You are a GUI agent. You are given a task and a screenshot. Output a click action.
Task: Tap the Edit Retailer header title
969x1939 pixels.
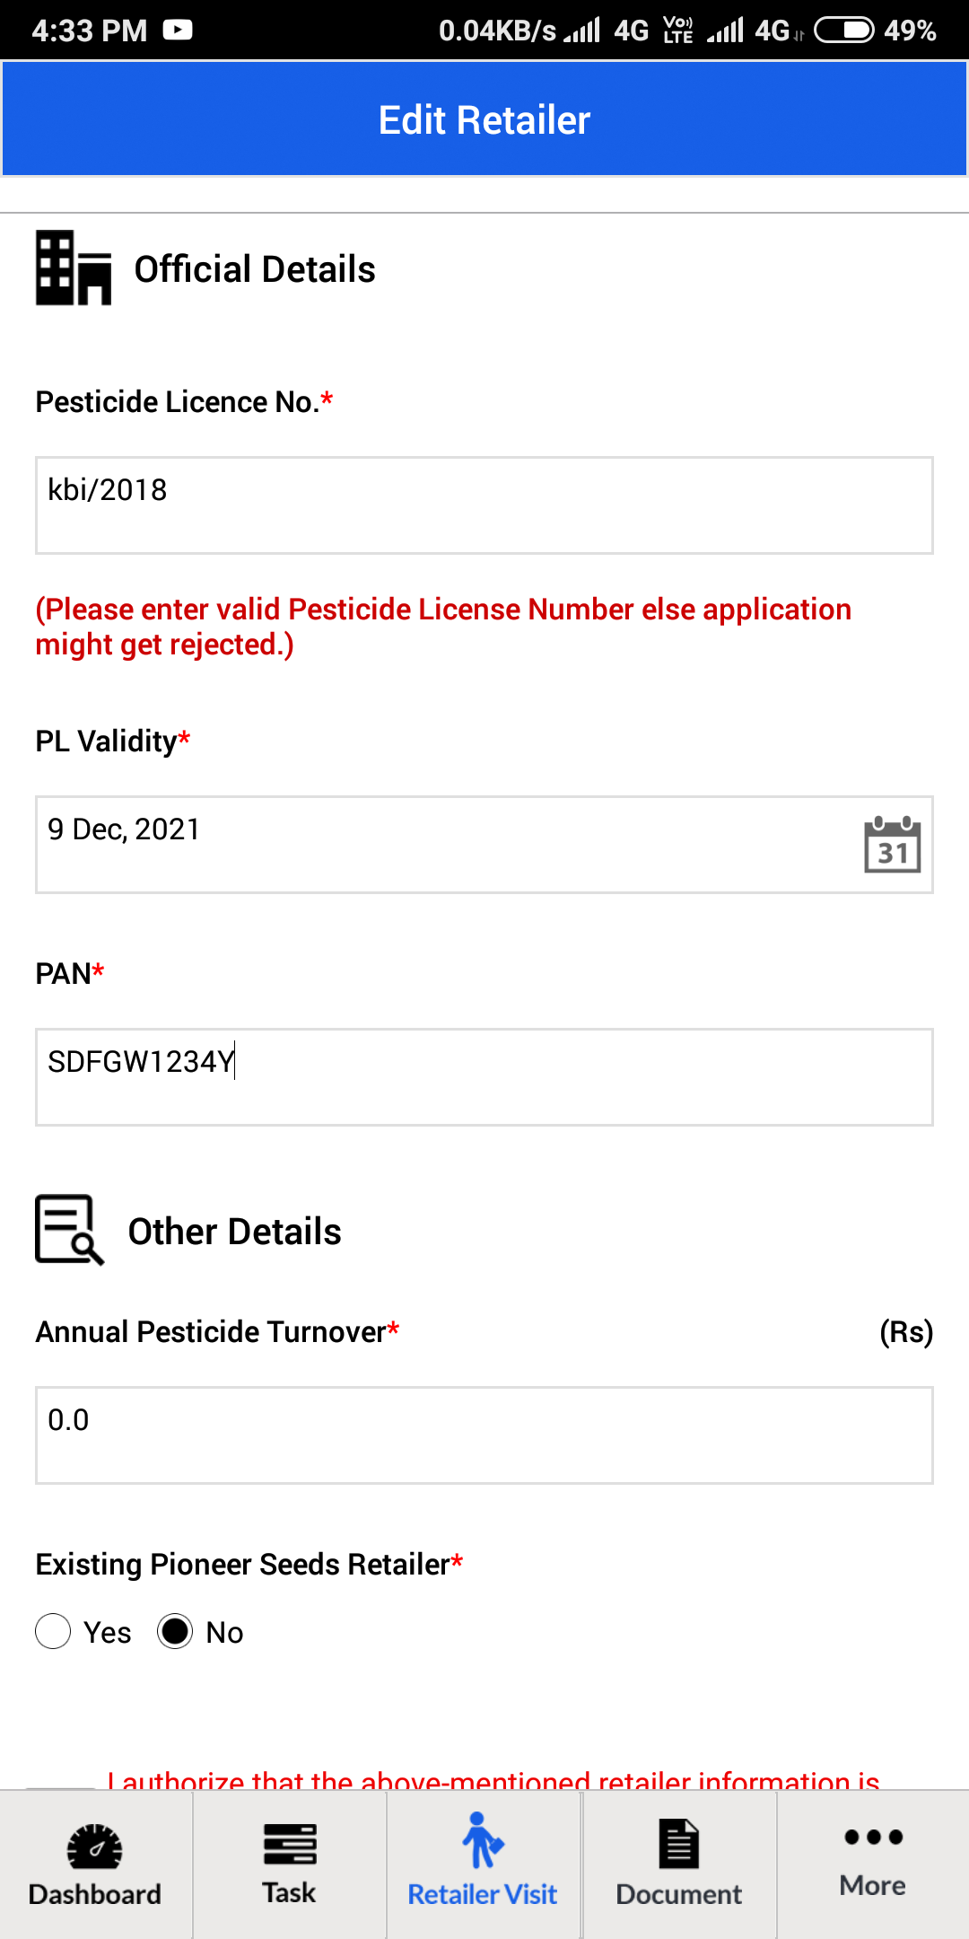484,119
